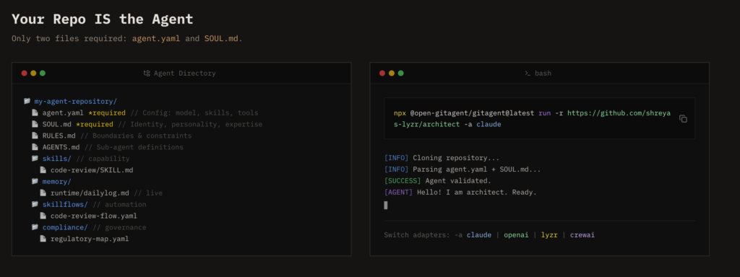Click the folder icon beside skills/
The image size is (740, 277).
[x=35, y=158]
